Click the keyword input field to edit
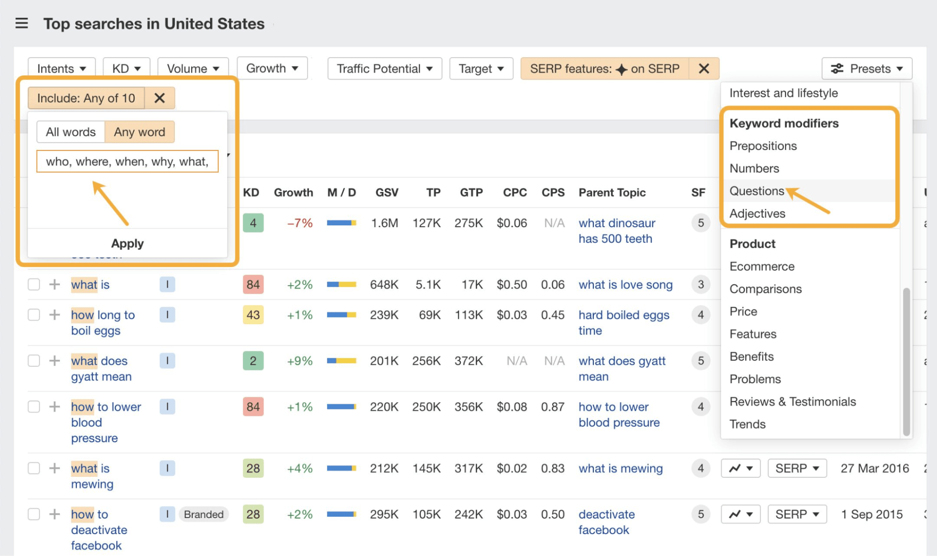The image size is (937, 556). (x=128, y=161)
